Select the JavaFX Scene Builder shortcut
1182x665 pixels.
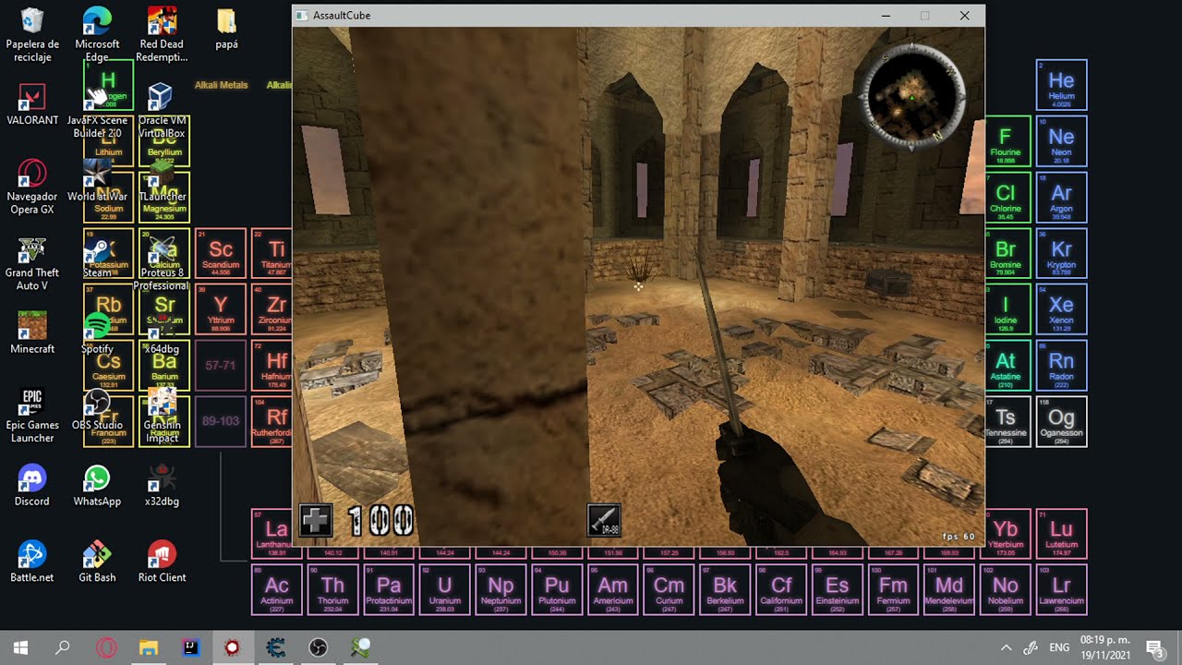pyautogui.click(x=97, y=111)
